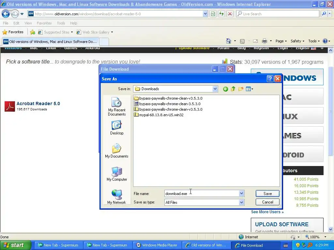Click the Add to Favorites Bar icon
This screenshot has height=250, width=334.
[33, 32]
